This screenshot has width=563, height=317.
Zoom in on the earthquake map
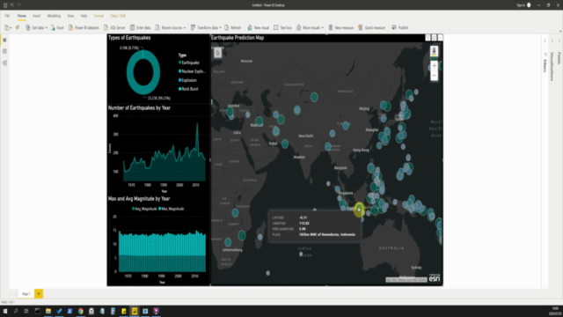[434, 66]
